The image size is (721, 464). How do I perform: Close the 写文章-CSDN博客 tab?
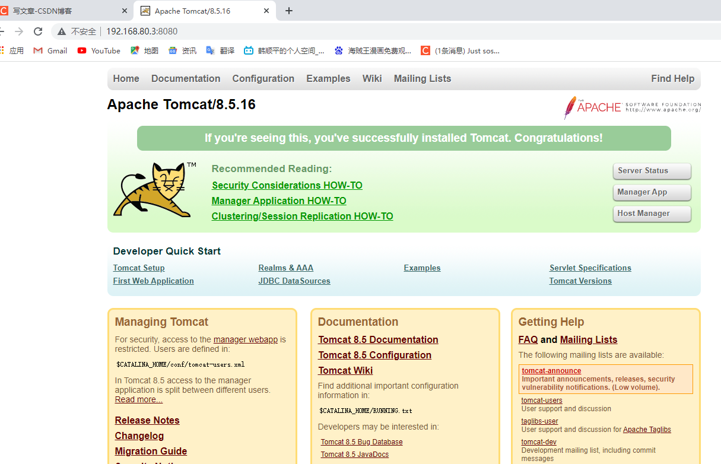(125, 11)
